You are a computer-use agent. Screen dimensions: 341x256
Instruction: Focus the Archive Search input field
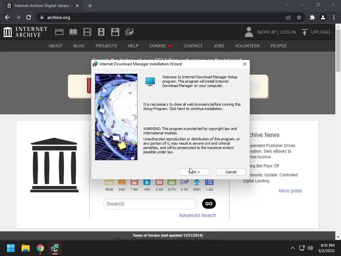point(150,204)
